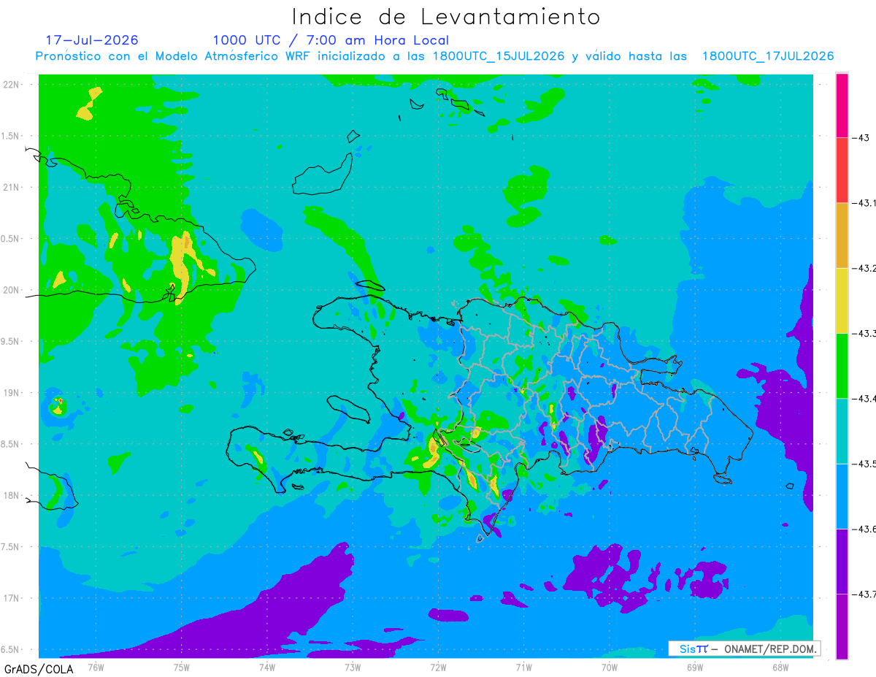Viewport: 876px width, 677px height.
Task: Click the '73W' longitude label
Action: click(353, 667)
